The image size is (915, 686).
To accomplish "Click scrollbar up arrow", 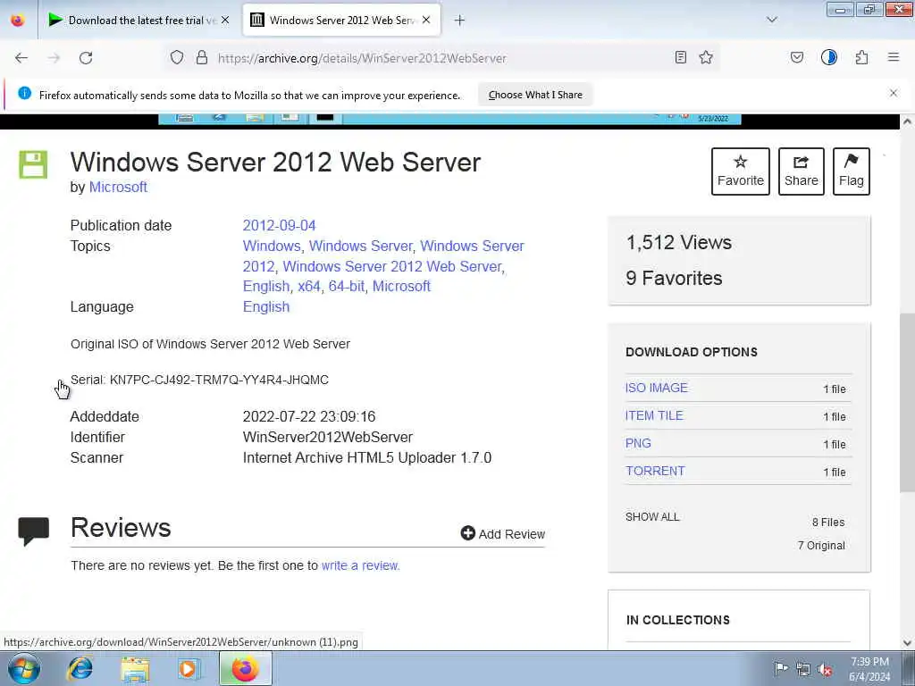I will tap(907, 121).
